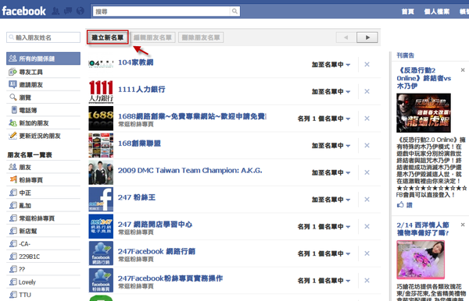
Task: Click 編輯朋友名單 button
Action: click(152, 37)
